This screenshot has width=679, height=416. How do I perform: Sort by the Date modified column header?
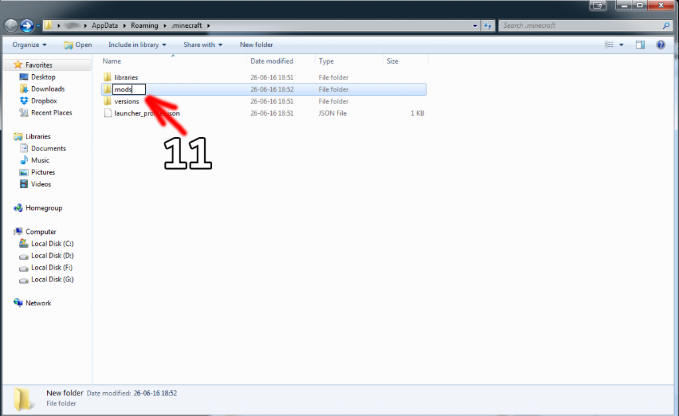tap(281, 61)
